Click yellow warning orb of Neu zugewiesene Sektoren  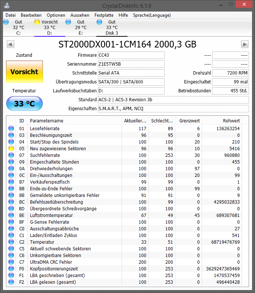click(11, 148)
